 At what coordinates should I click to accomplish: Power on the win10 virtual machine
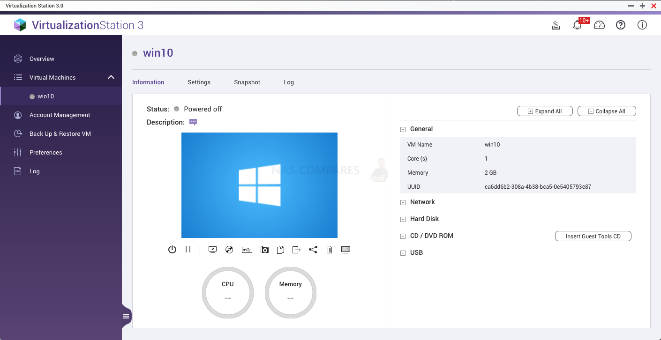pyautogui.click(x=172, y=250)
